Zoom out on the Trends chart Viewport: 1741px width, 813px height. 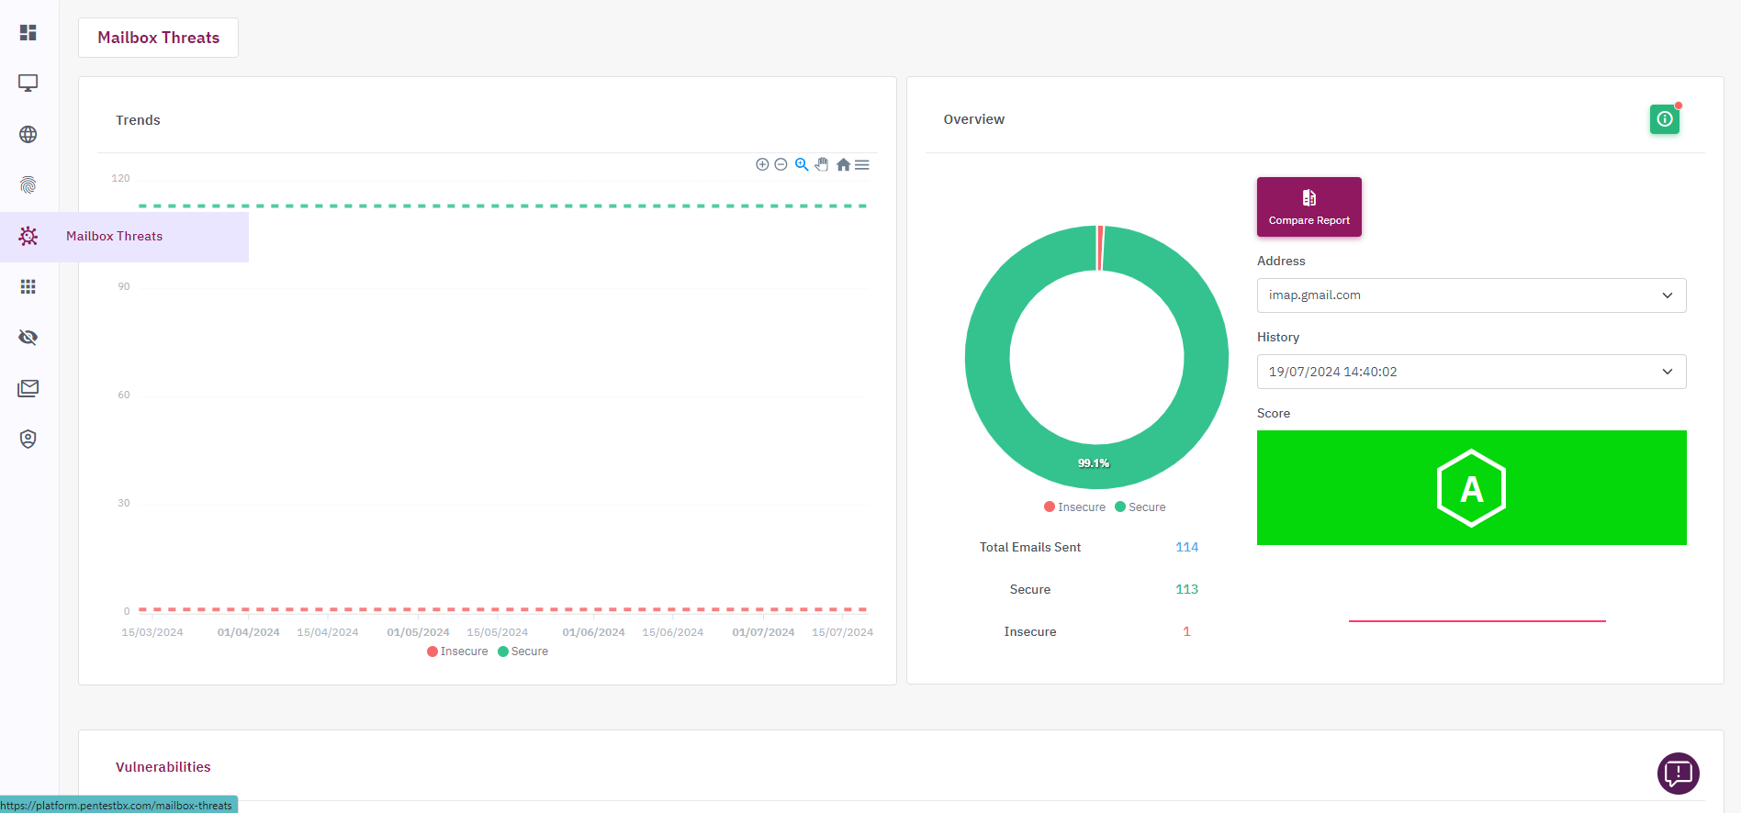(x=781, y=164)
